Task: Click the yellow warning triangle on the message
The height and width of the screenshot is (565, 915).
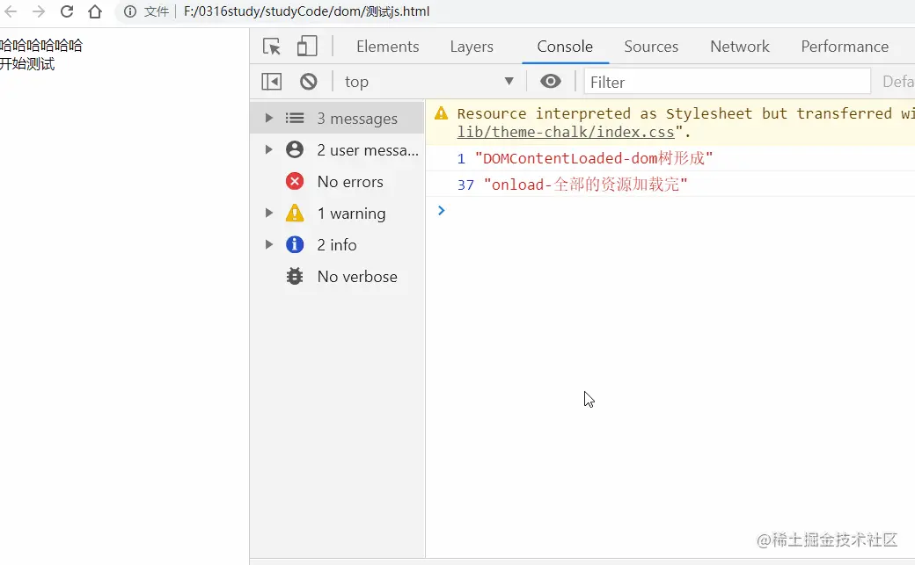Action: pos(441,112)
